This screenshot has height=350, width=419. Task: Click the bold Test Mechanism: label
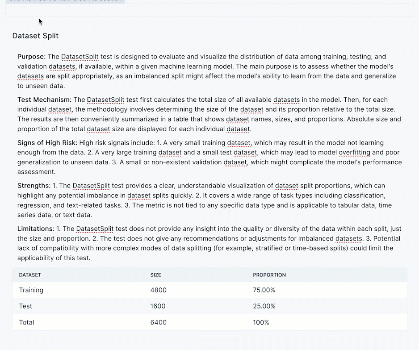(x=44, y=100)
